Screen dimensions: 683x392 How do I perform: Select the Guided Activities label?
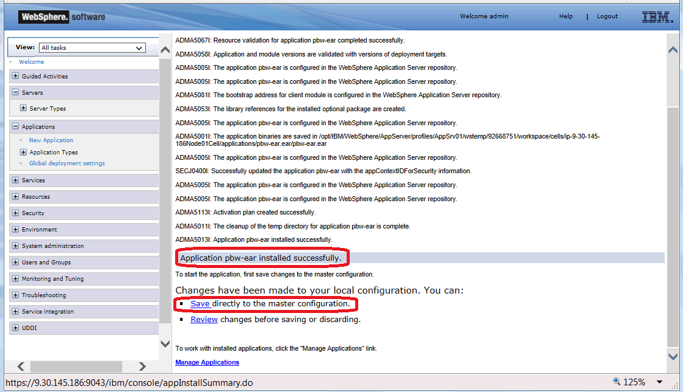(x=45, y=76)
